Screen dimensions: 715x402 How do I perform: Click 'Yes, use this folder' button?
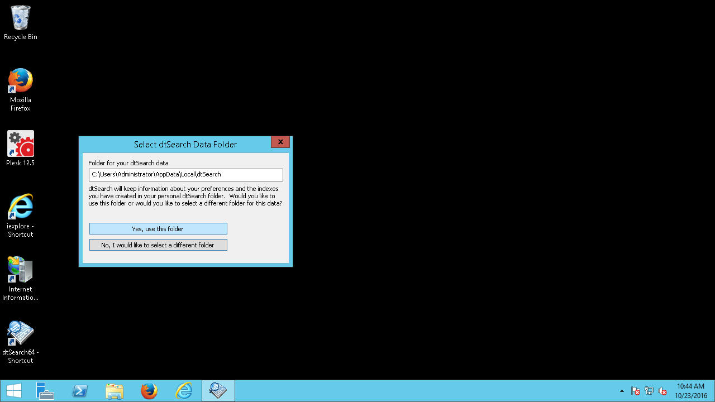pyautogui.click(x=158, y=229)
